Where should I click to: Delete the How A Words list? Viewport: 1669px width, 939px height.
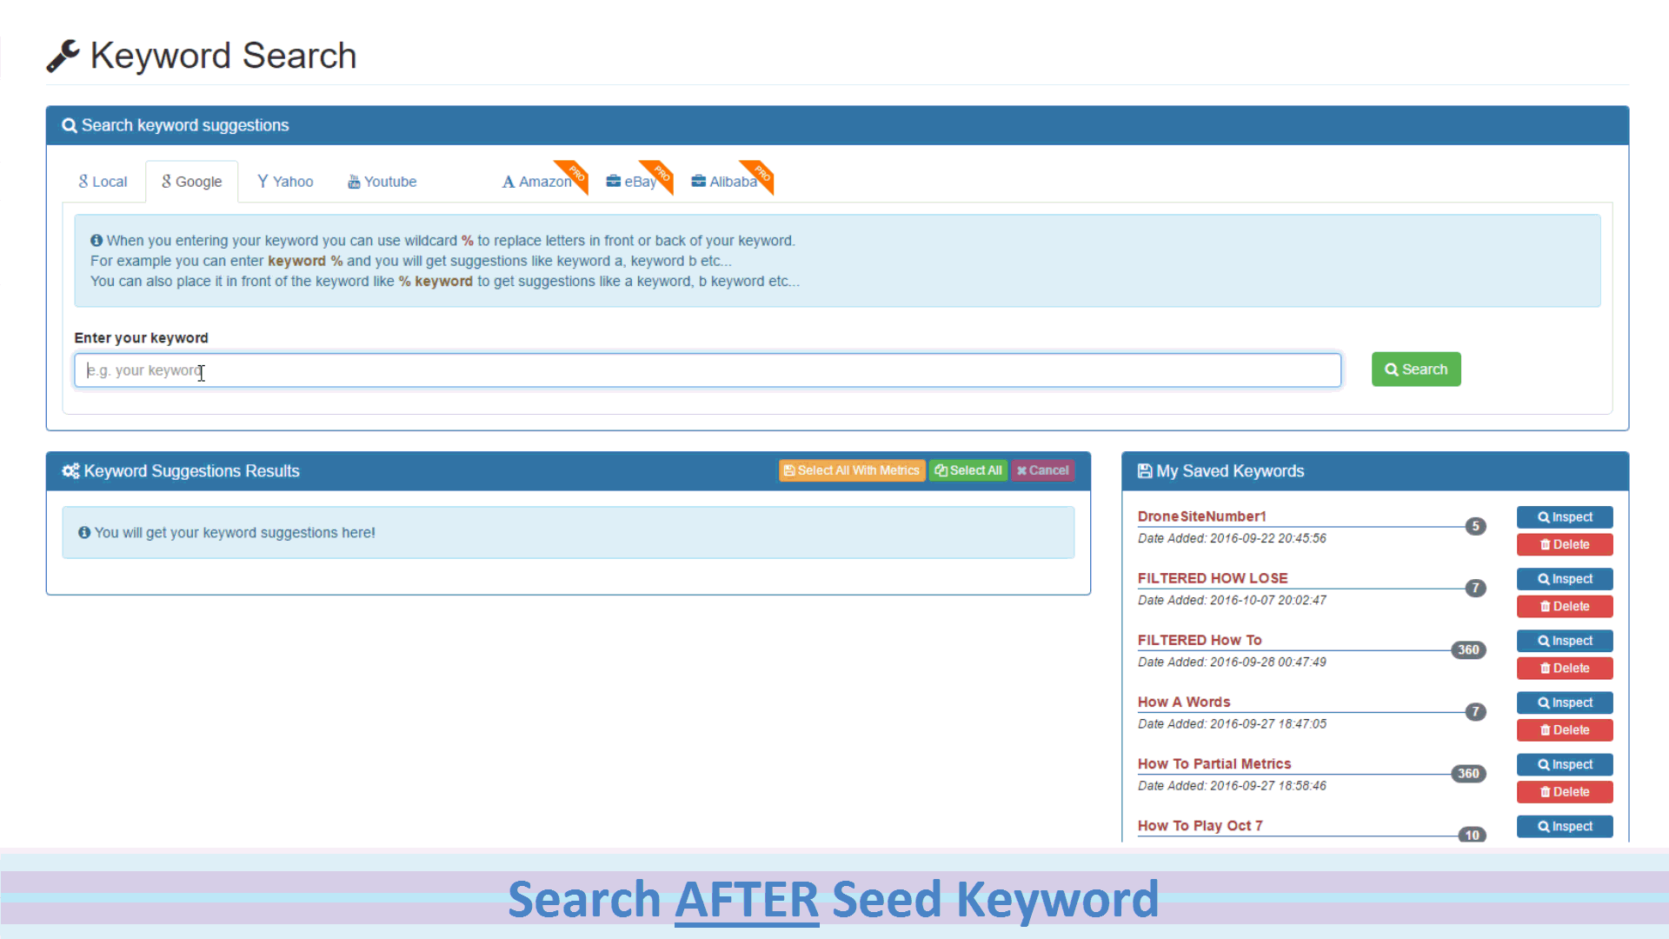[x=1565, y=730]
